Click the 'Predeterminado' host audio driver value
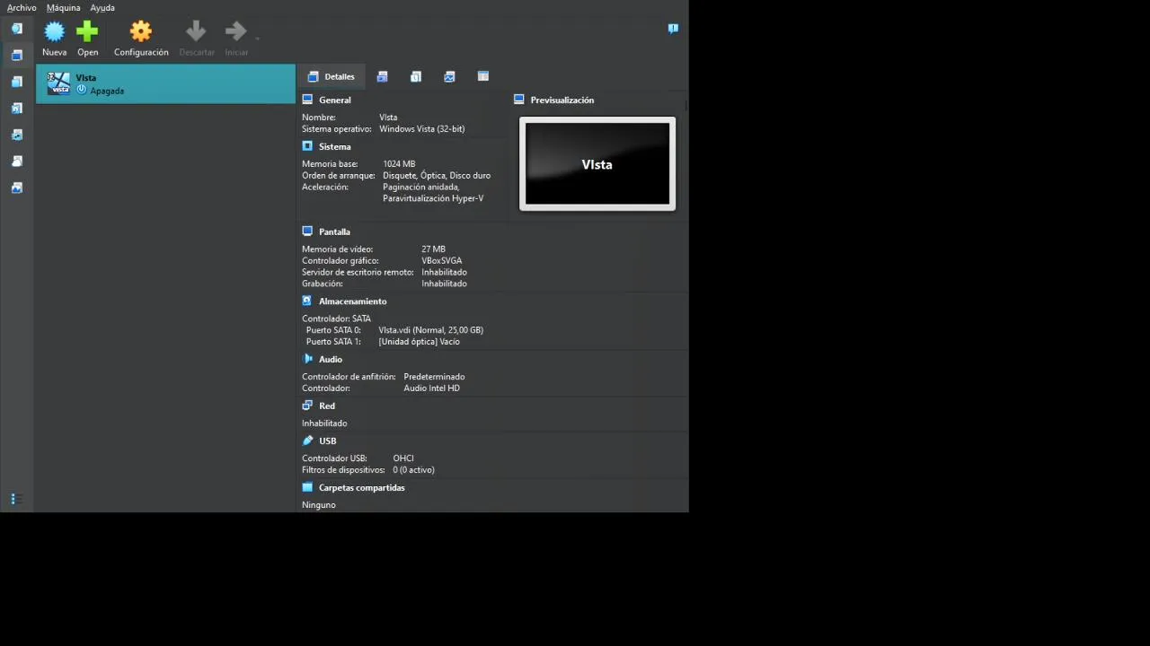This screenshot has width=1150, height=646. coord(434,377)
